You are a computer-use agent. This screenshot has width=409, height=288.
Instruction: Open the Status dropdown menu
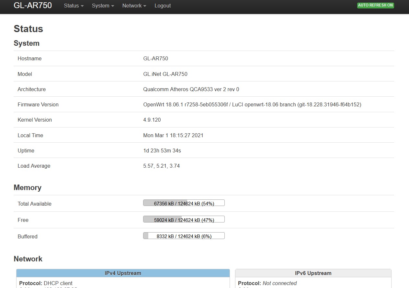(x=74, y=6)
